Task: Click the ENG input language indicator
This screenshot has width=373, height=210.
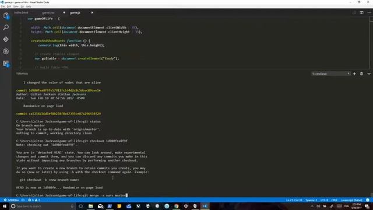Action: (x=346, y=206)
